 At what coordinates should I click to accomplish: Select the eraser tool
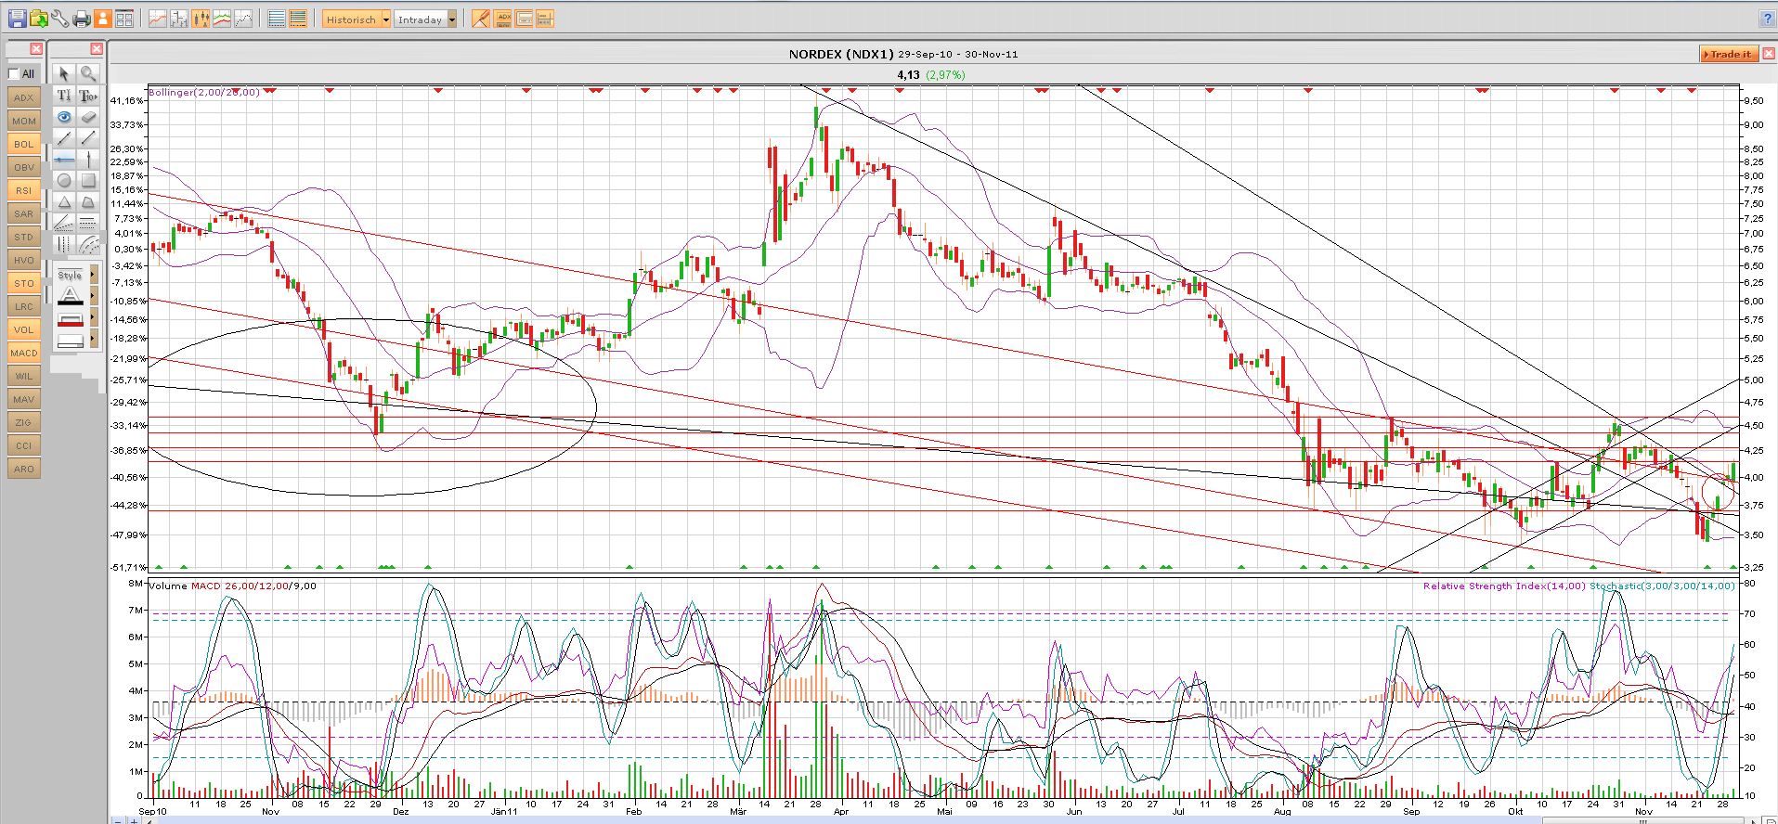[88, 117]
